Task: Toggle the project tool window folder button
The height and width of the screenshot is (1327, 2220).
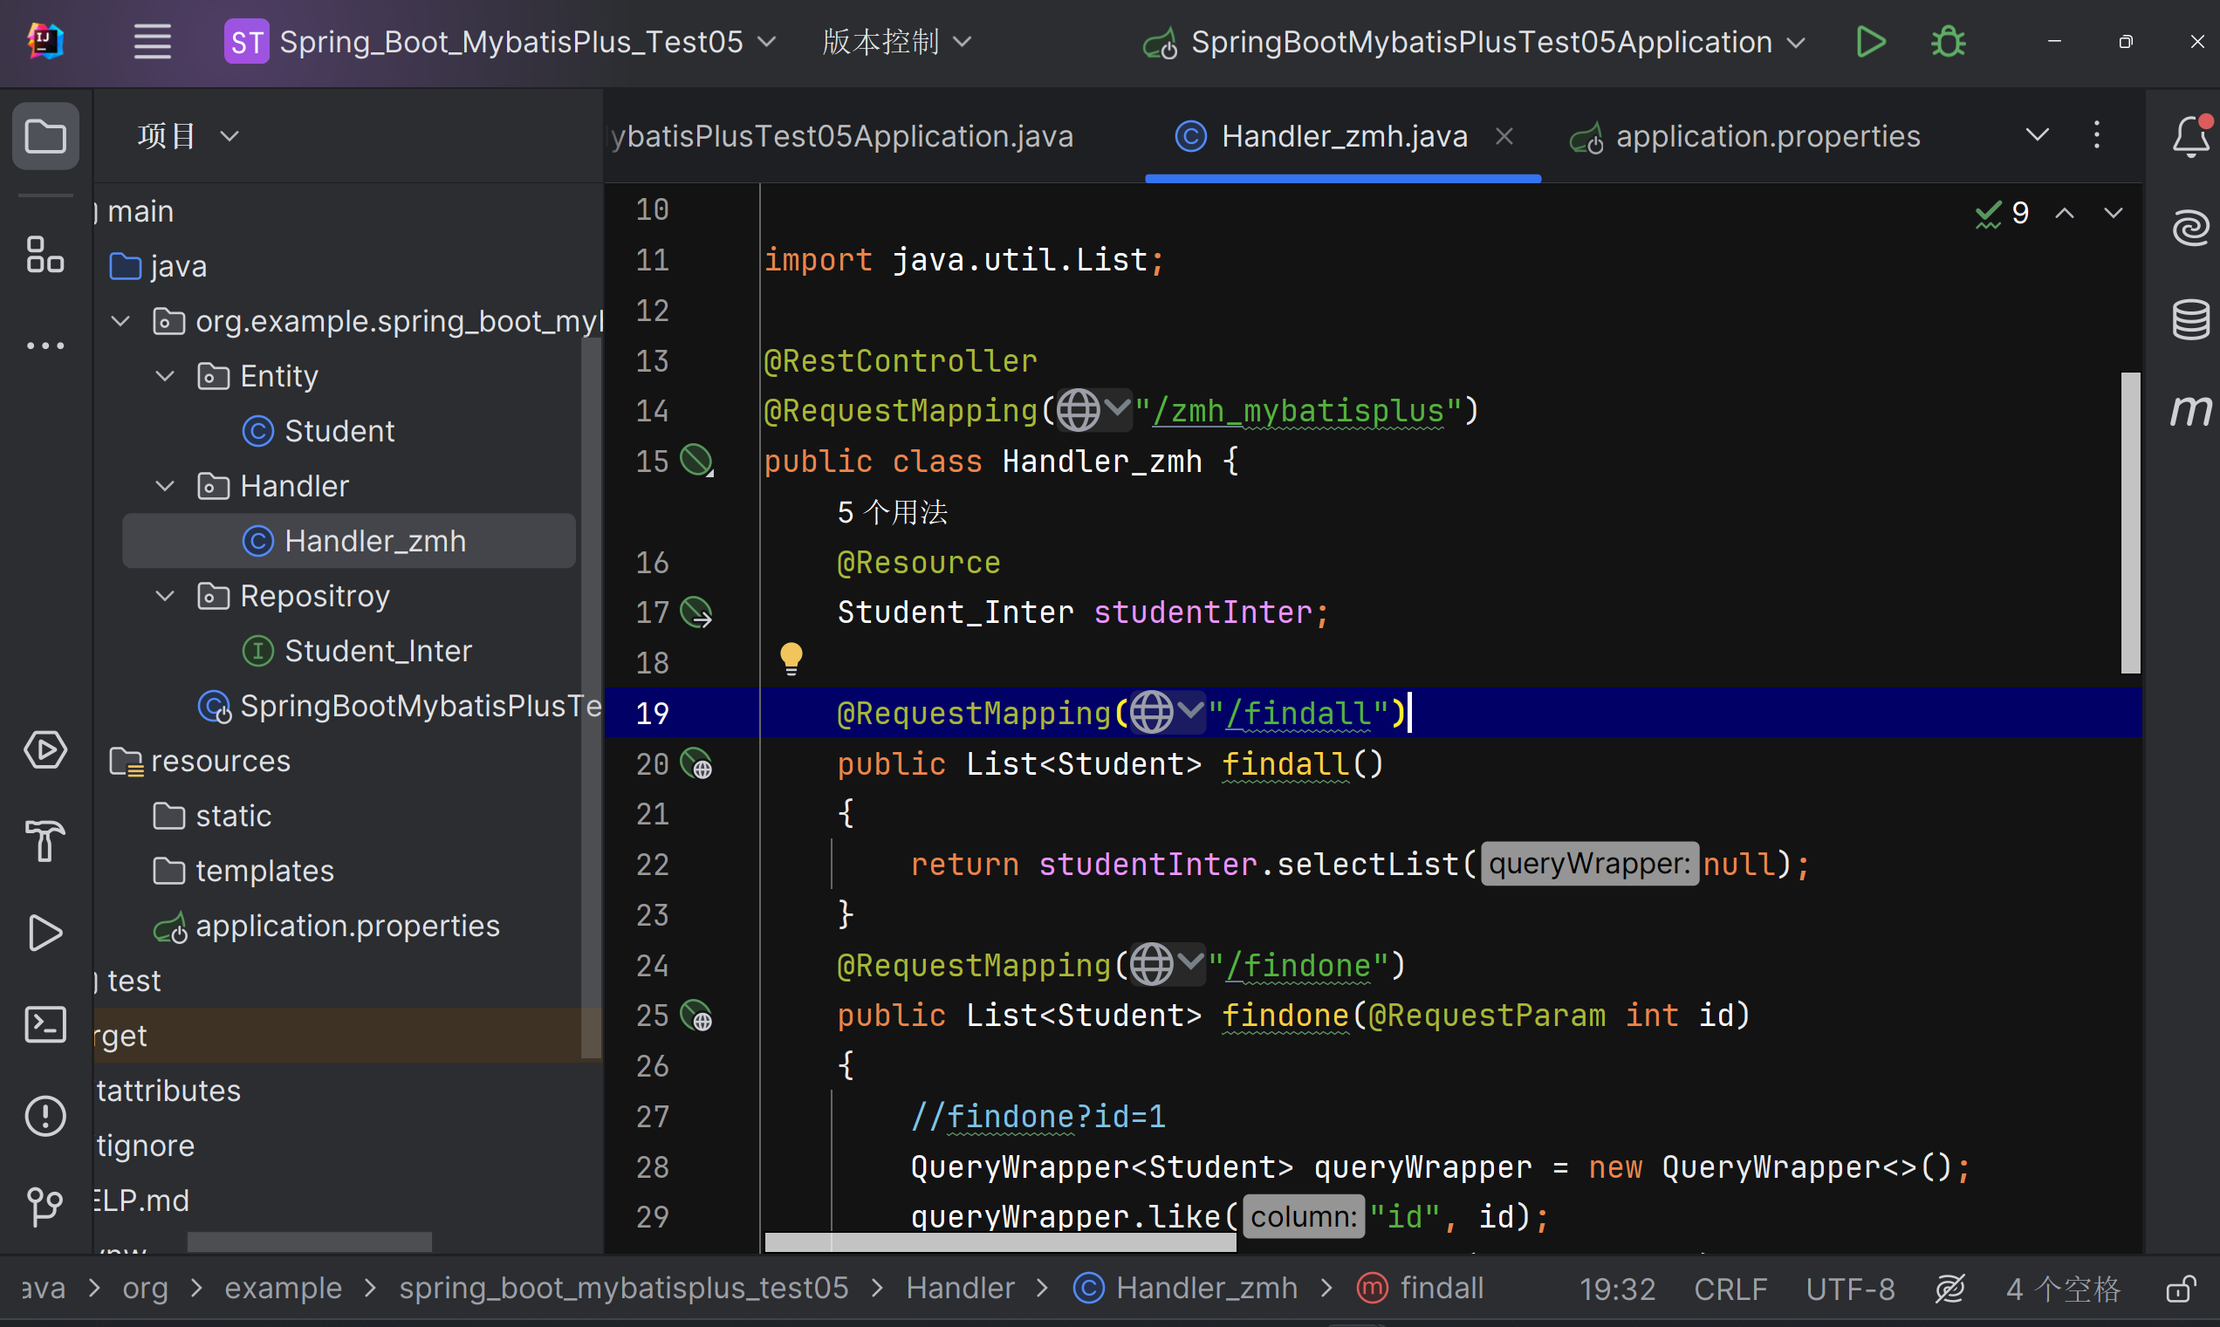Action: pos(45,137)
